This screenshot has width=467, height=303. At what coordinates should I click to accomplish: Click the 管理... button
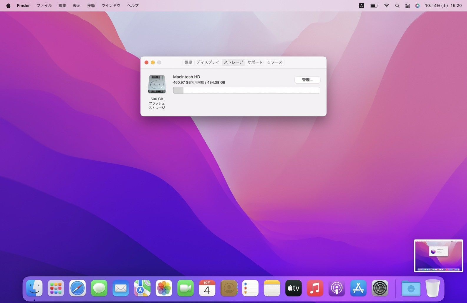[x=307, y=80]
